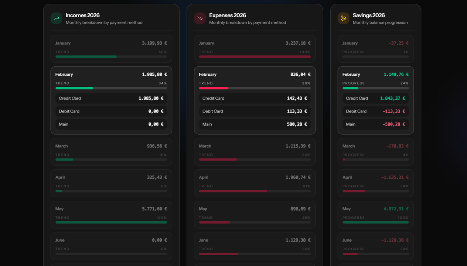Expand the January card in Savings
Screen dimensions: 467x266
[376, 49]
